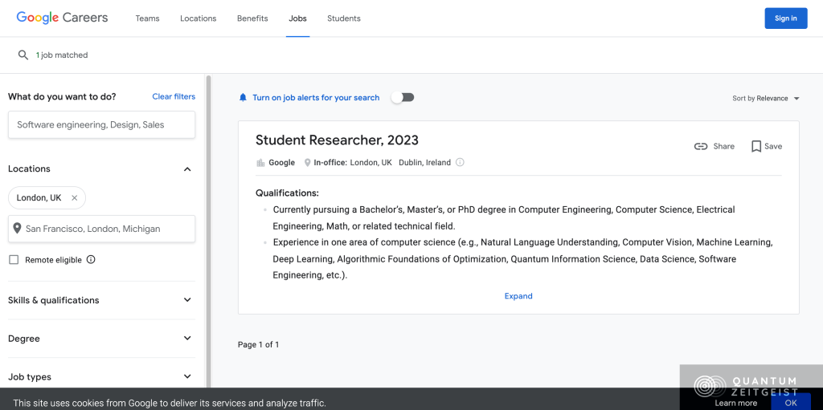Click the Share link icon
The width and height of the screenshot is (823, 410).
pos(701,146)
